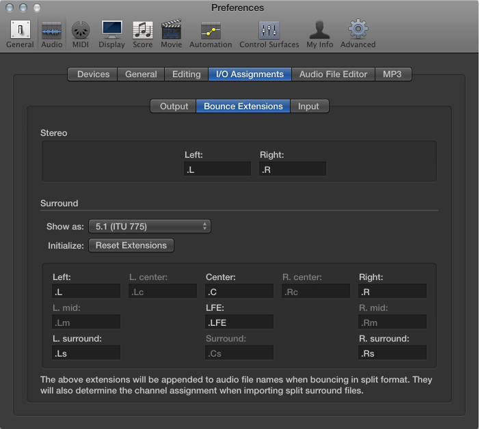
Task: Click the 'Surround' section heading
Action: click(59, 204)
